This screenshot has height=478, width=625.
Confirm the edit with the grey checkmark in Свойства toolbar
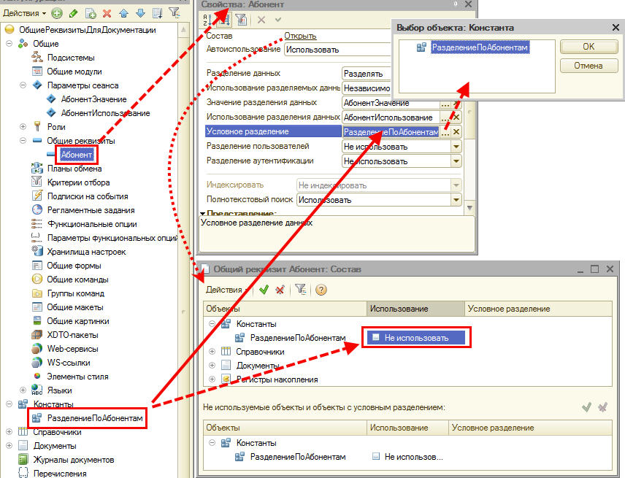click(x=278, y=20)
